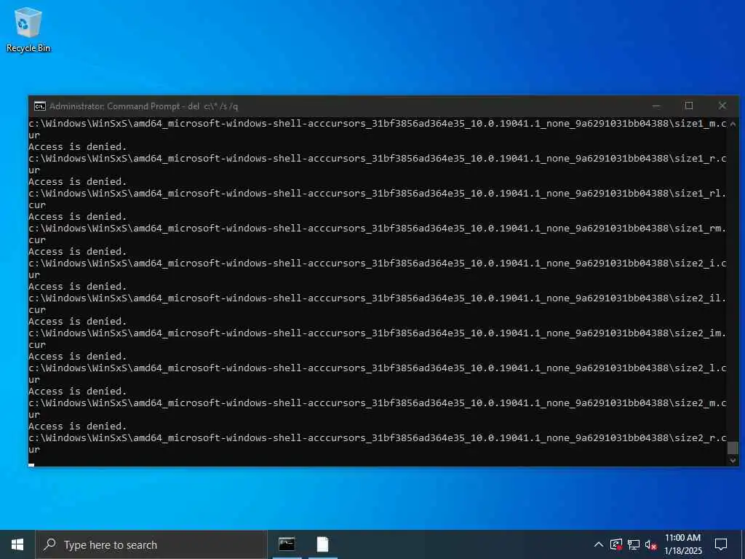Maximize the Command Prompt window
The height and width of the screenshot is (559, 745).
coord(689,106)
